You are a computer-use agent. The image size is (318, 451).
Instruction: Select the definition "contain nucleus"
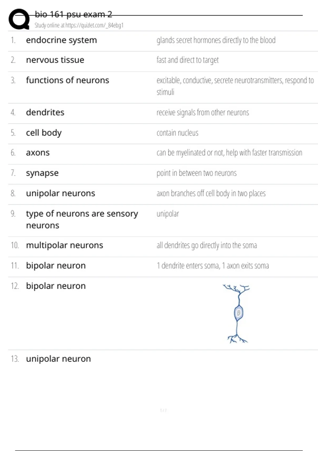(177, 133)
